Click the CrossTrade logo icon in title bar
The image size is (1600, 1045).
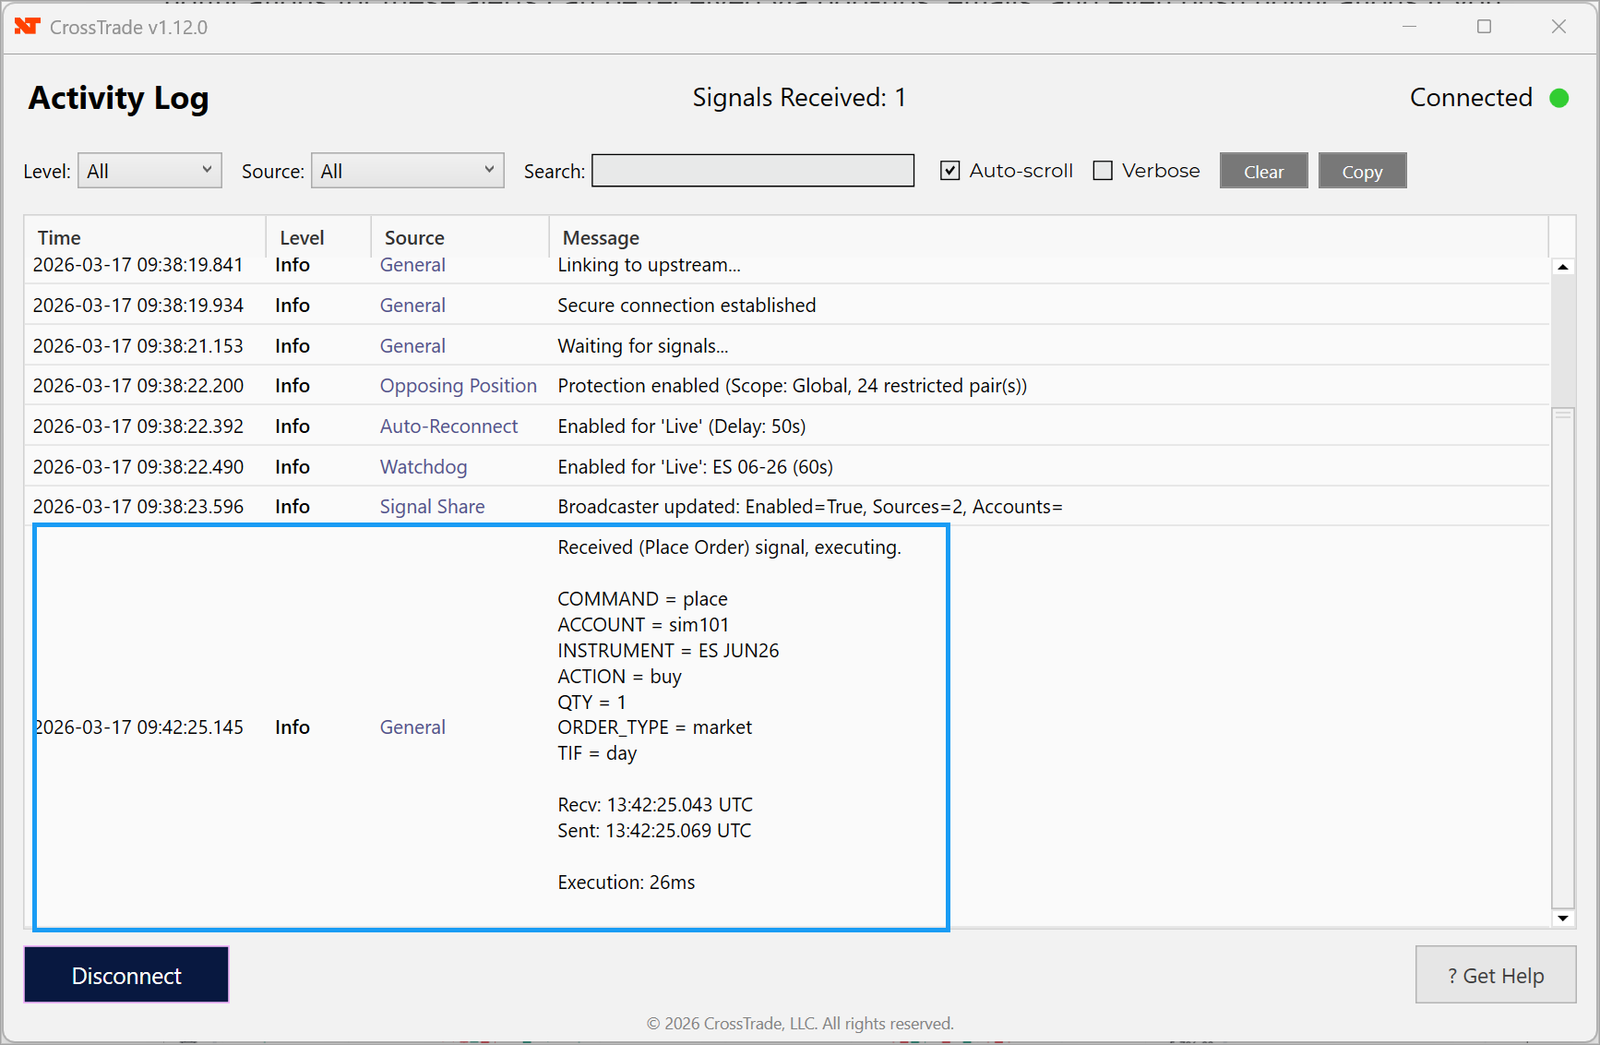(x=27, y=27)
